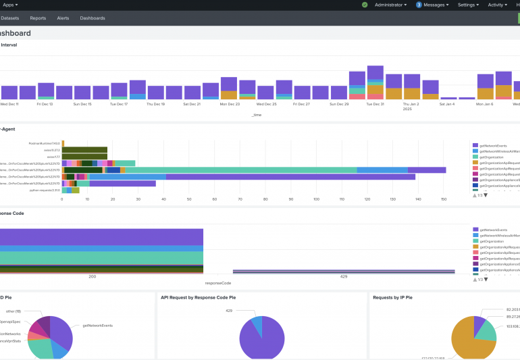Screen dimensions: 520x360
Task: Open the Dashboards tab
Action: pos(93,18)
